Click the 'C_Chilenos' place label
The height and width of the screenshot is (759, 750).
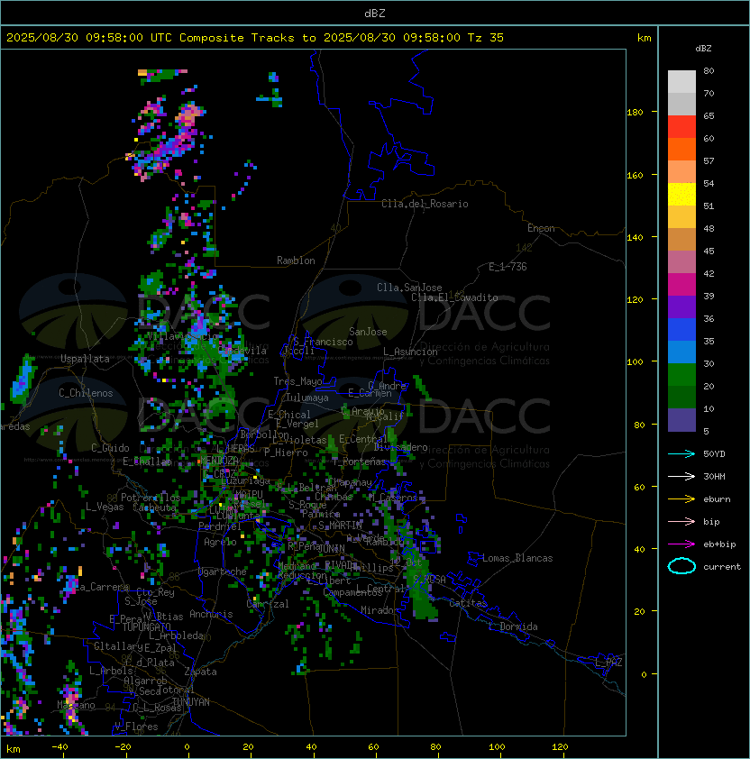point(86,393)
